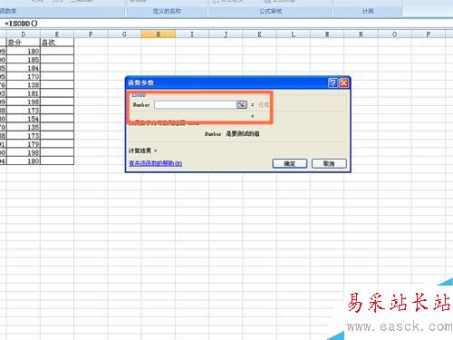This screenshot has width=453, height=340.
Task: Select column P header
Action: (429, 34)
